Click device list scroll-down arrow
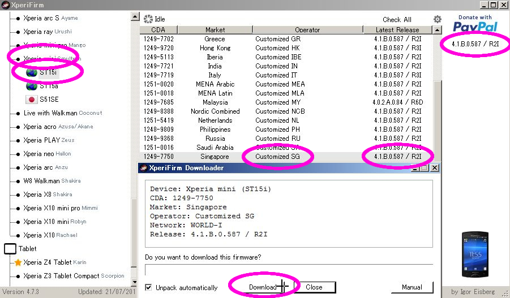 point(135,282)
